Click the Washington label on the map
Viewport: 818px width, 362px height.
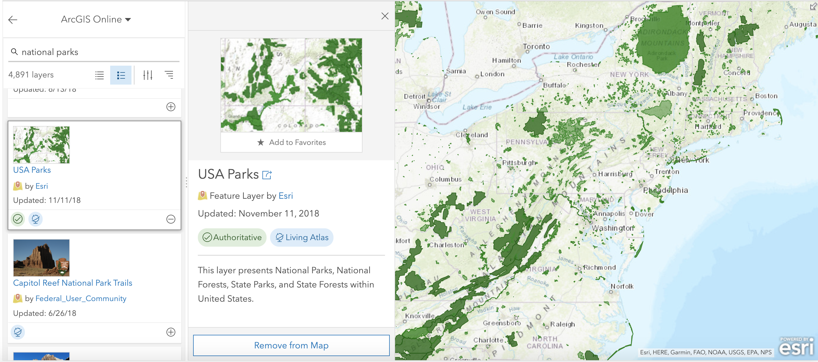[612, 228]
